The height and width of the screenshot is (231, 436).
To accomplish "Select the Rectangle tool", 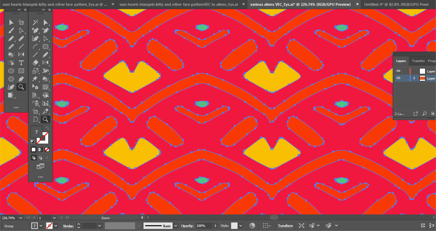I will point(21,71).
